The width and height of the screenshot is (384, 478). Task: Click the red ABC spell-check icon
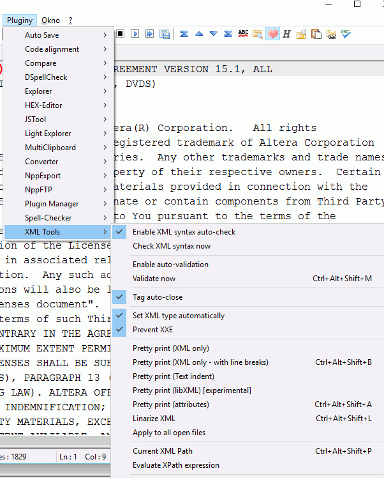[244, 34]
